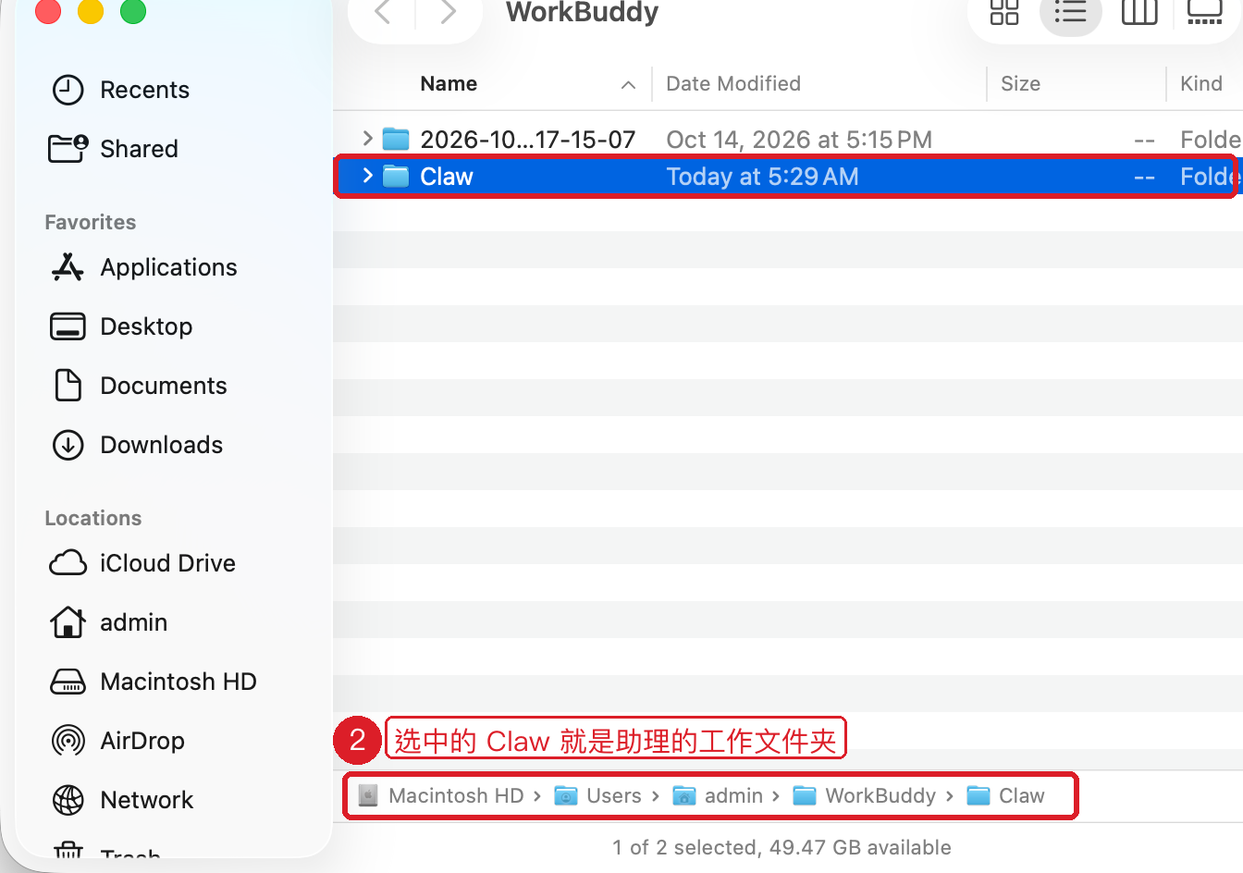Switch to gallery view in toolbar
Screen dimensions: 1243x873
pos(1204,12)
